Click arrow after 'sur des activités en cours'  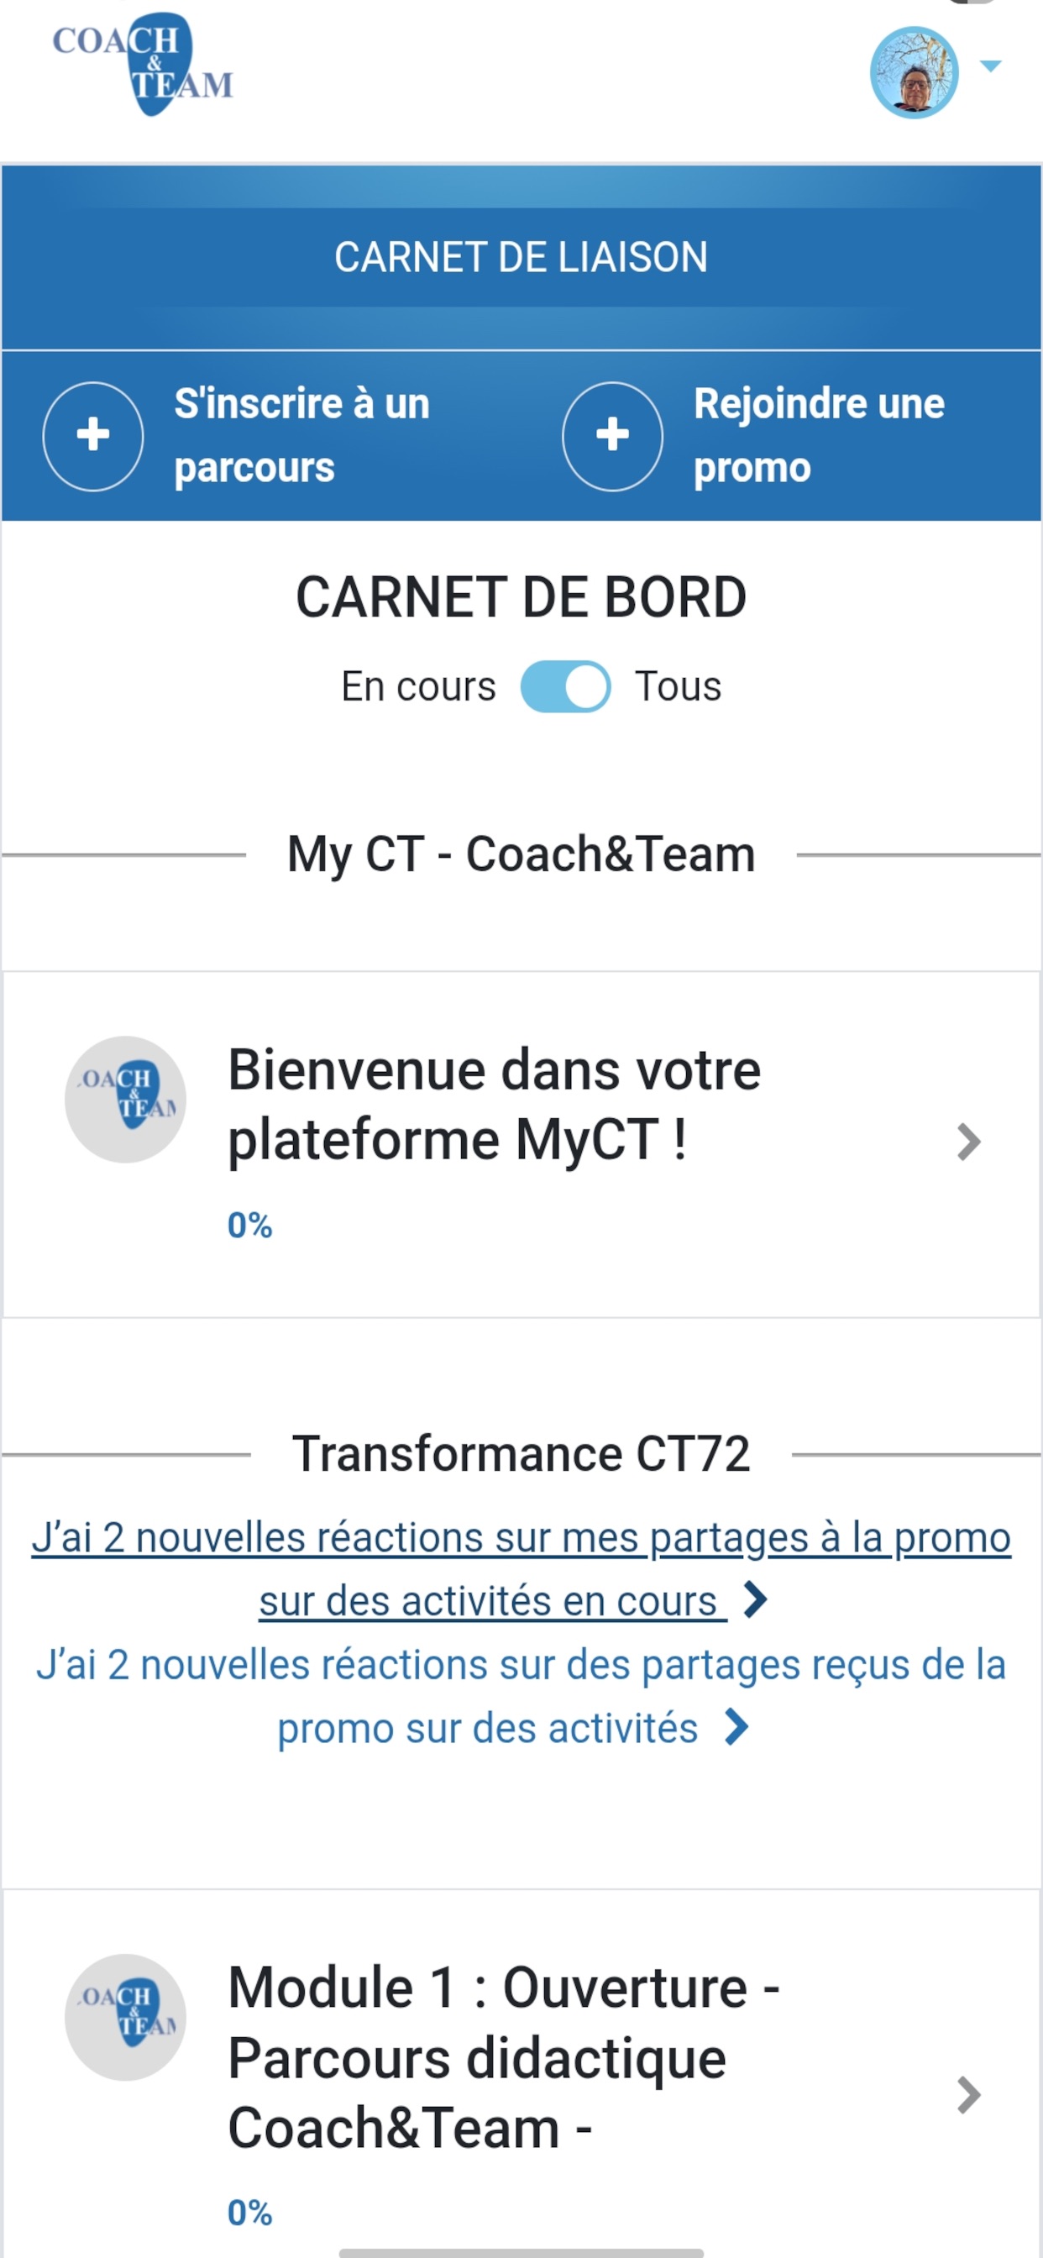[755, 1599]
